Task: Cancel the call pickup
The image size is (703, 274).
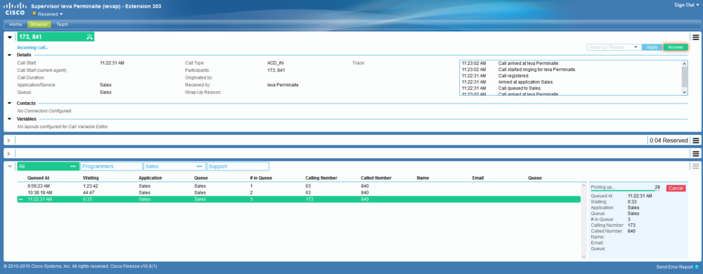Action: click(676, 188)
